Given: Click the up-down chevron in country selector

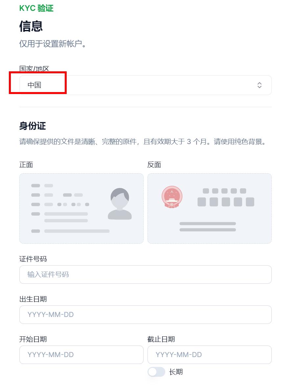Looking at the screenshot, I should pos(259,85).
